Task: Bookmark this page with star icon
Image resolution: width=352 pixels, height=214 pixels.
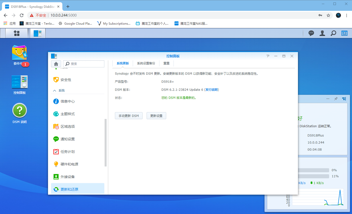Action: point(328,15)
